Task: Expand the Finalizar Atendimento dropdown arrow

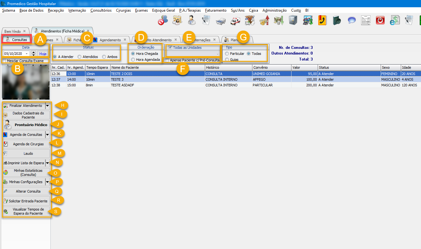Action: coord(47,106)
